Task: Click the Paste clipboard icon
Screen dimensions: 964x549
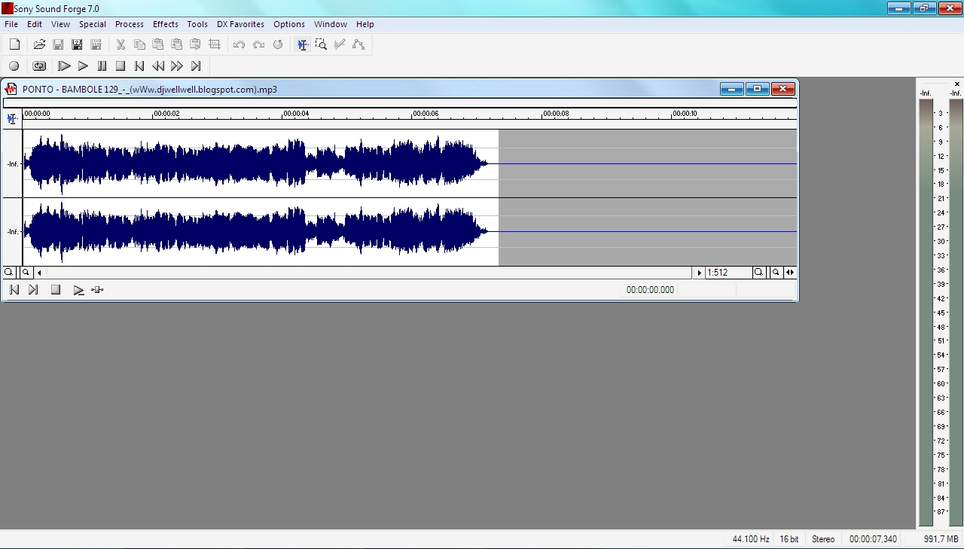Action: [158, 44]
